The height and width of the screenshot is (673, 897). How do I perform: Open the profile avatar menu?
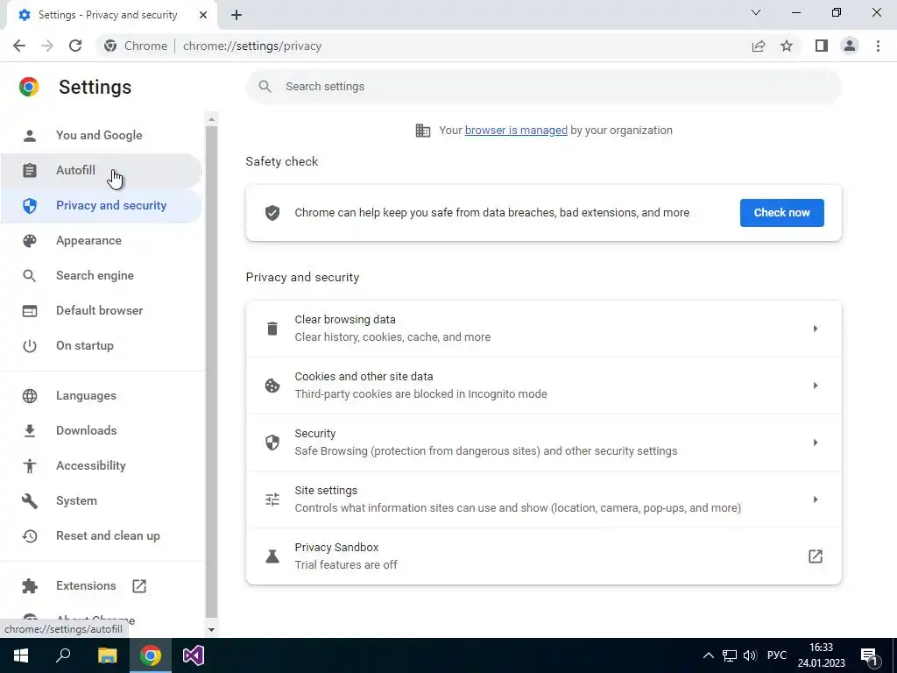coord(850,46)
